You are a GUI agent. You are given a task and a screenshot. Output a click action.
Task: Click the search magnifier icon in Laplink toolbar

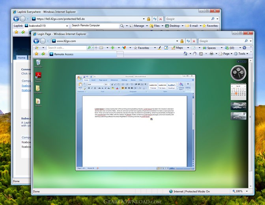coord(122,26)
